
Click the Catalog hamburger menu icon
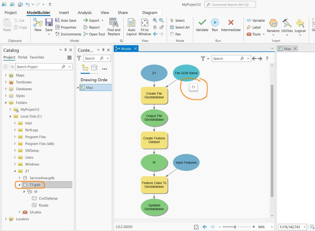click(69, 58)
